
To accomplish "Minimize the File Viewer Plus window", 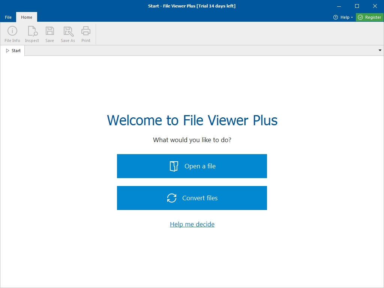I will [x=339, y=6].
